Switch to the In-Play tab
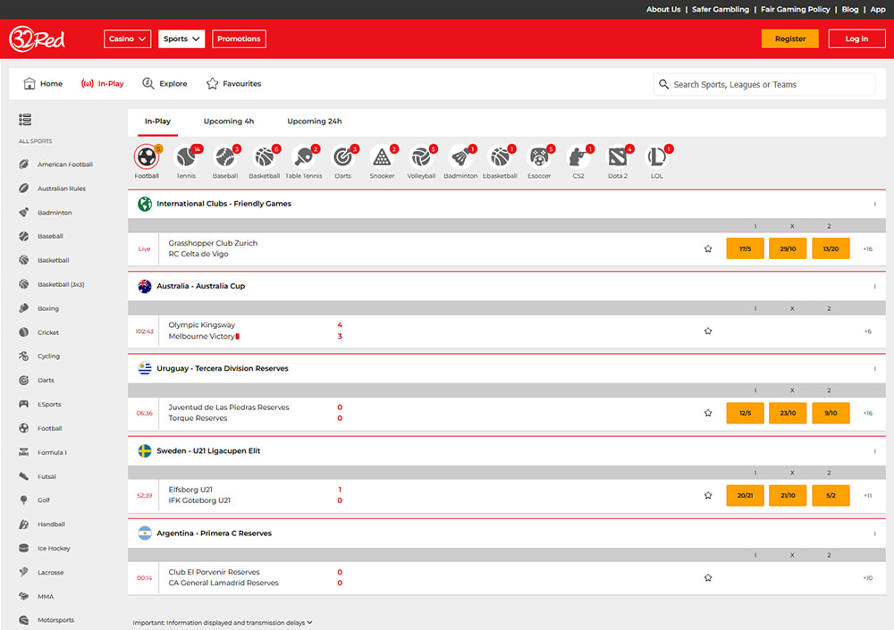Viewport: 894px width, 630px height. [157, 122]
